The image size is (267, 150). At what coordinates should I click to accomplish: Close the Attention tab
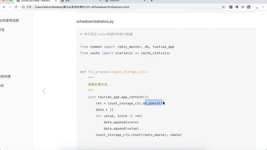145,1
